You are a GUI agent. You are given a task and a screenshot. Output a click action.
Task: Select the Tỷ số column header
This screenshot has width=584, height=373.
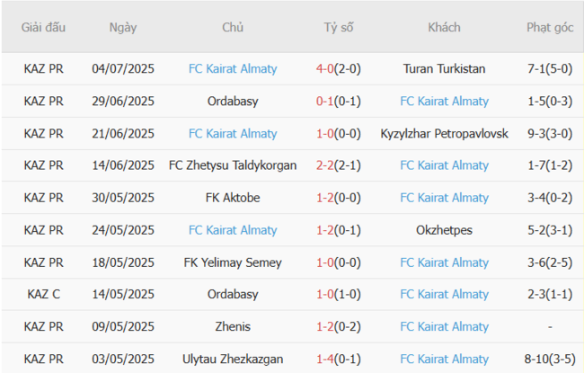339,28
